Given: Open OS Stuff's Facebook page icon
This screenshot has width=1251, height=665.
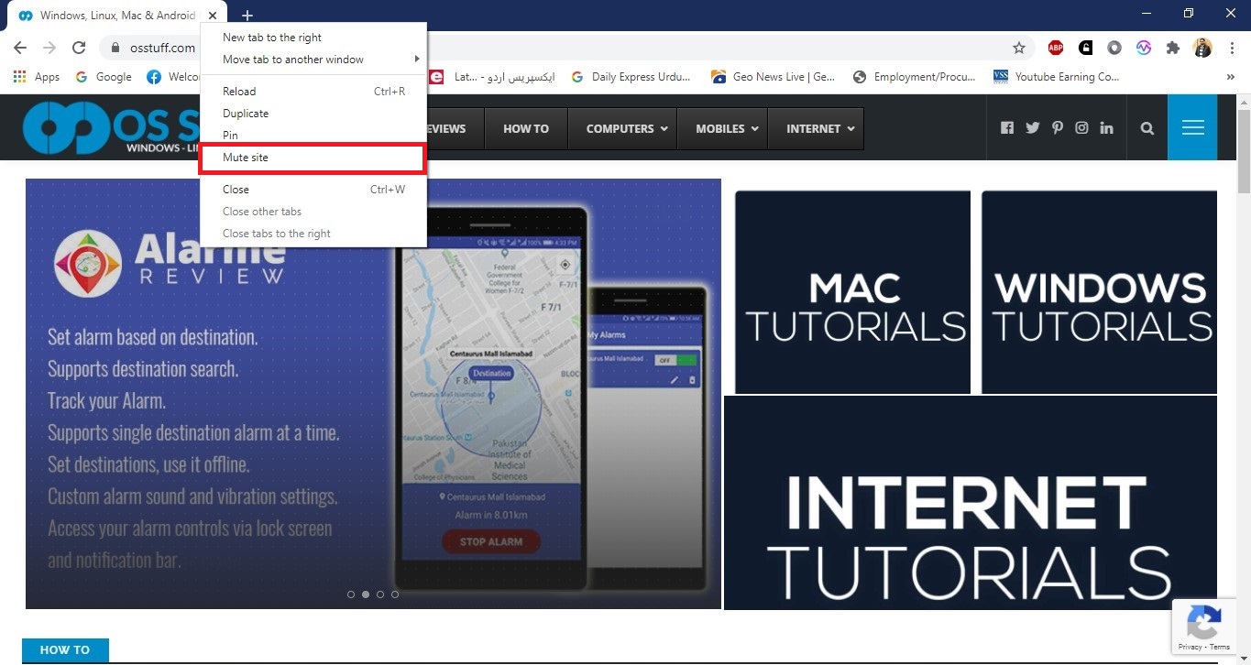Looking at the screenshot, I should click(1007, 127).
